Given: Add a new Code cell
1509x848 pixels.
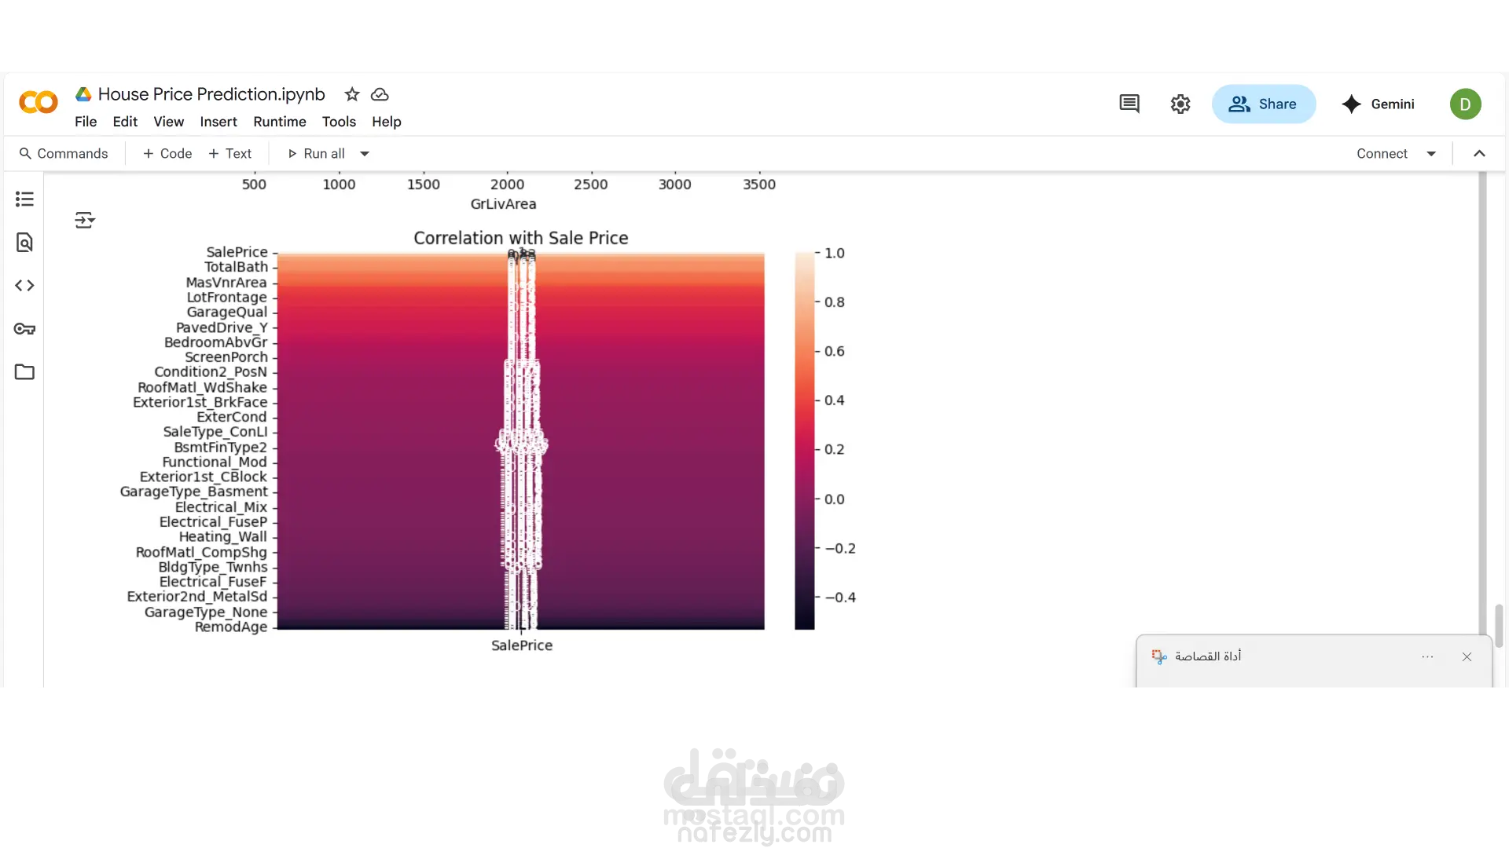Looking at the screenshot, I should pos(167,154).
